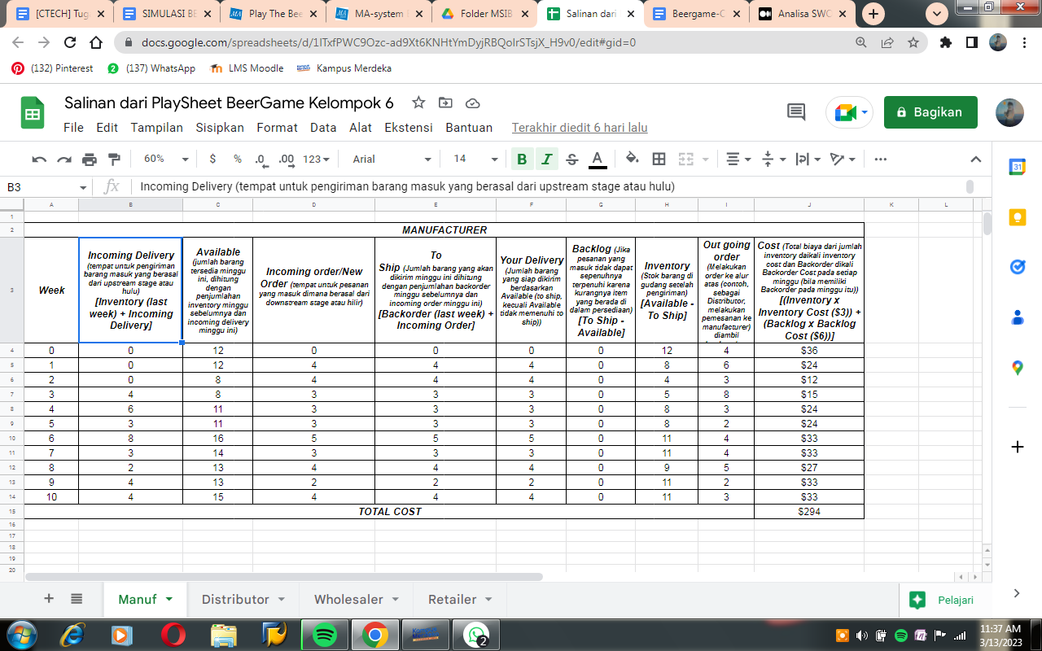
Task: Open the text color picker
Action: (x=597, y=159)
